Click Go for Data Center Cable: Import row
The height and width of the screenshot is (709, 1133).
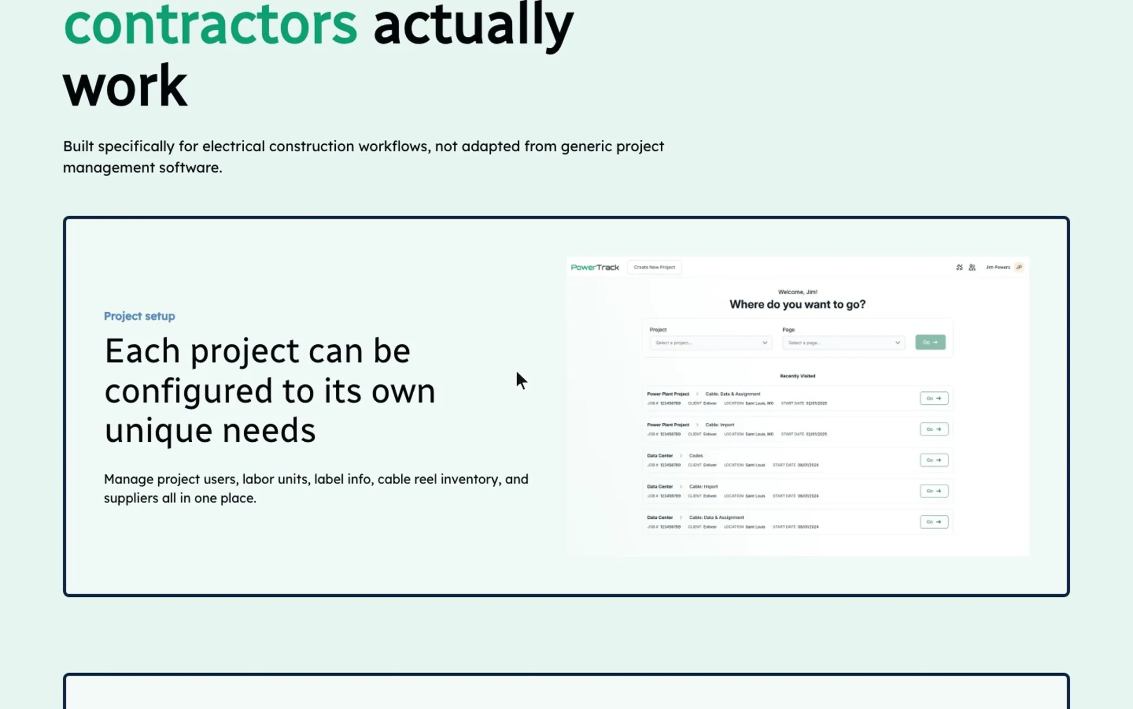point(934,491)
